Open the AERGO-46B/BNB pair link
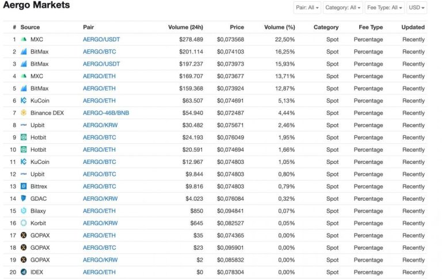The image size is (442, 279). (x=106, y=113)
